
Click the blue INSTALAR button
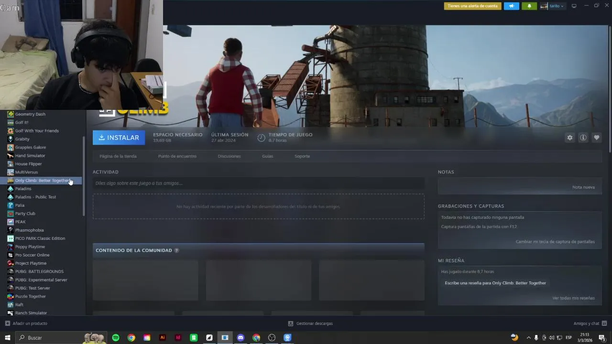pyautogui.click(x=119, y=138)
